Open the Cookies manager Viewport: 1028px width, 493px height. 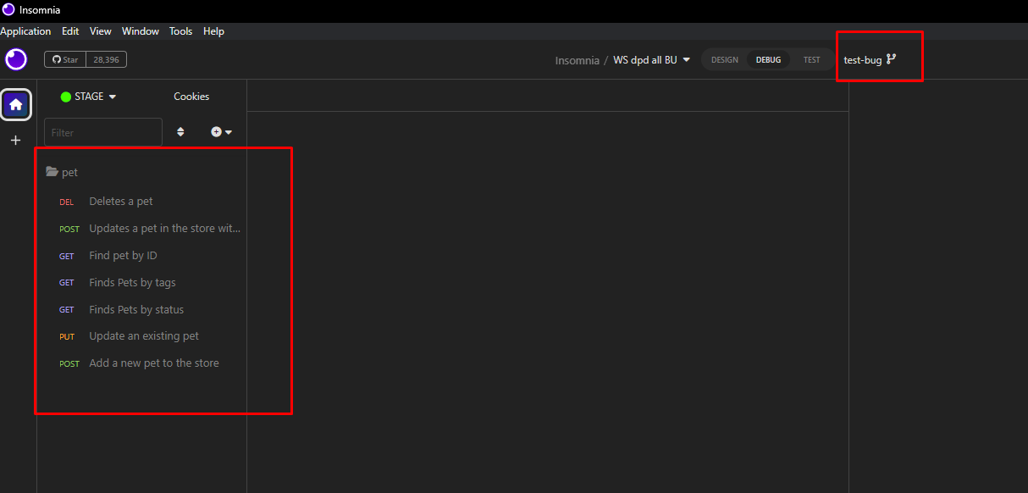click(x=191, y=97)
